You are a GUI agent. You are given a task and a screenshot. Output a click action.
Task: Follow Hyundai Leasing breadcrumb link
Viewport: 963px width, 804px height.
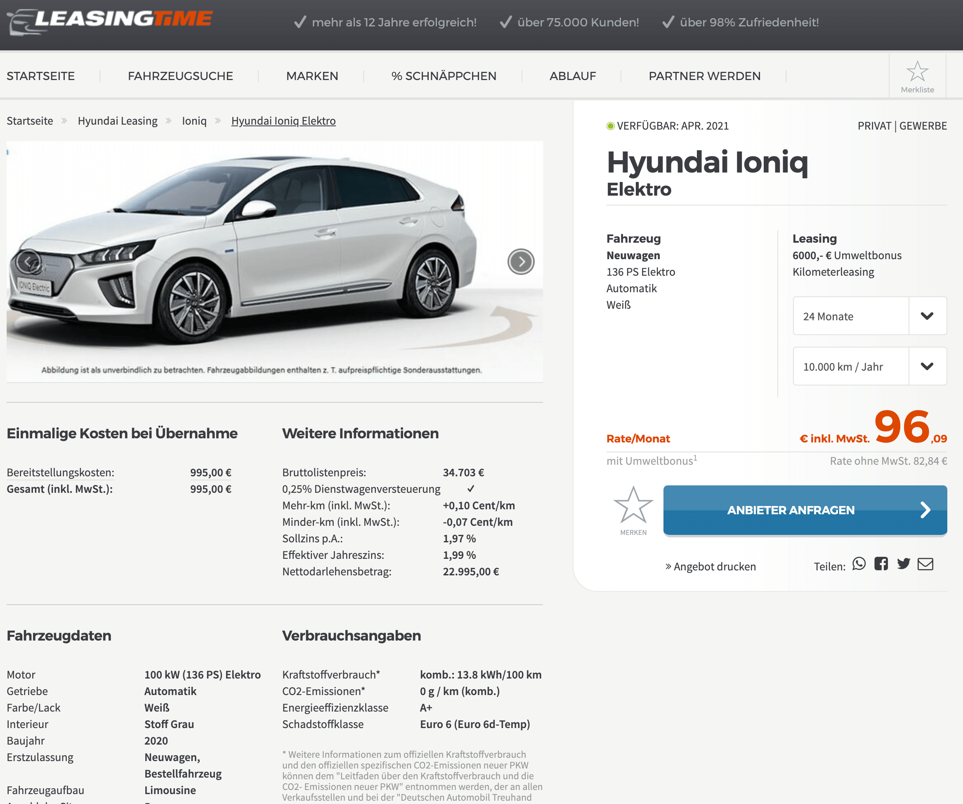tap(118, 121)
